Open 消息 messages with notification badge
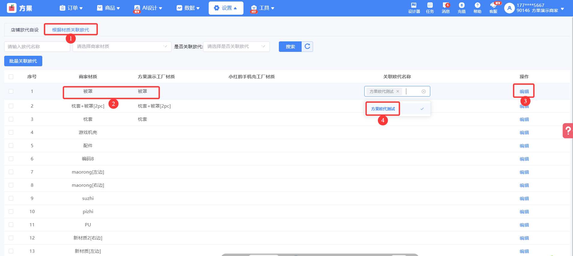This screenshot has height=256, width=573. tap(446, 8)
